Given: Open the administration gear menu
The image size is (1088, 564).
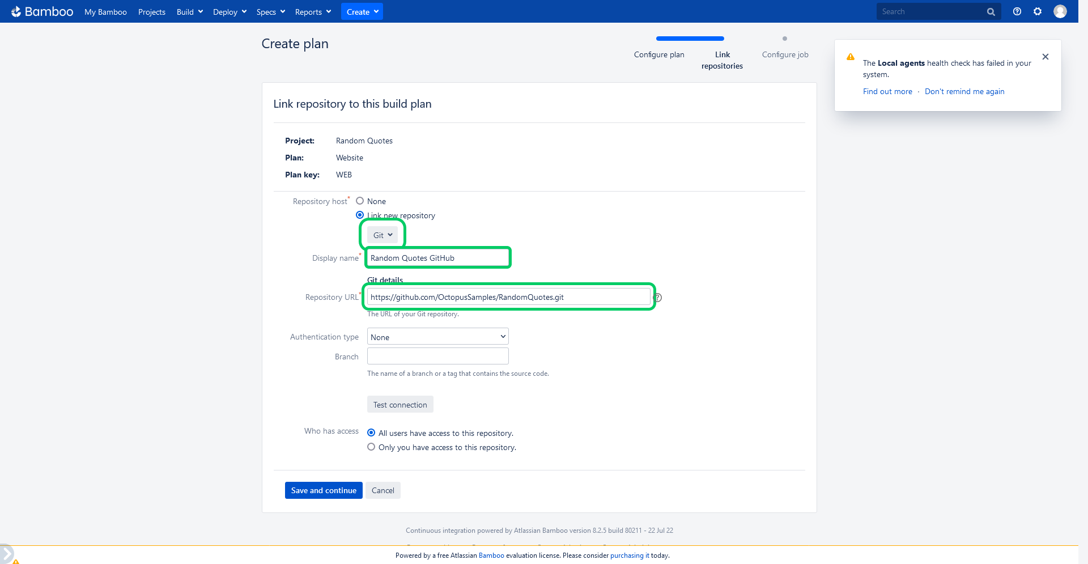Looking at the screenshot, I should 1038,11.
